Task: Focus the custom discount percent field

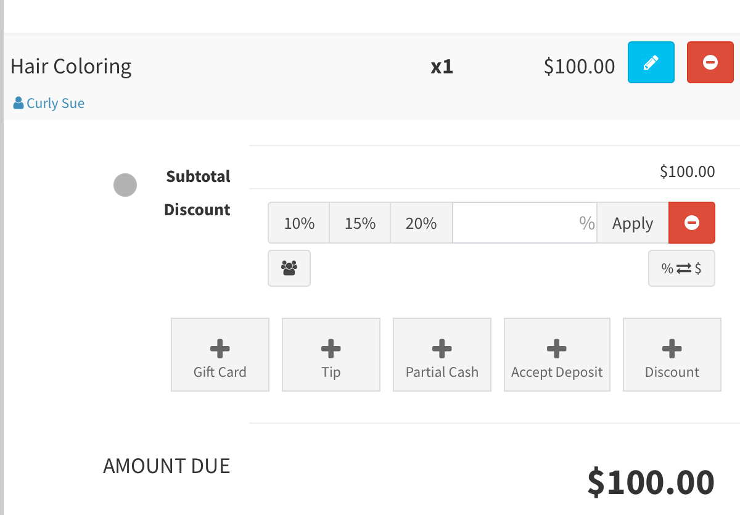Action: tap(524, 223)
